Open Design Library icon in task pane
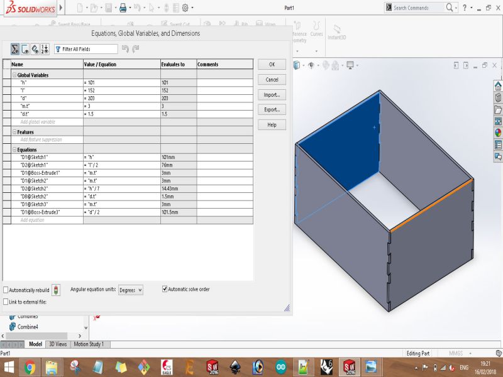This screenshot has width=503, height=377. click(x=498, y=97)
